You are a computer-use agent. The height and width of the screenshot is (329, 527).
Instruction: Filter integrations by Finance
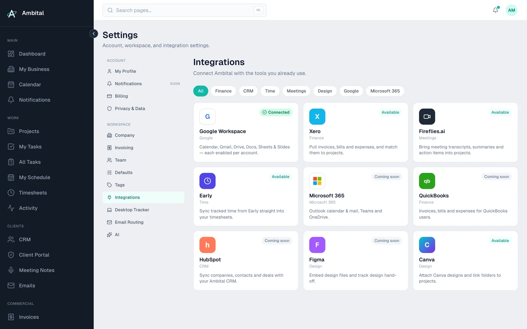coord(223,91)
